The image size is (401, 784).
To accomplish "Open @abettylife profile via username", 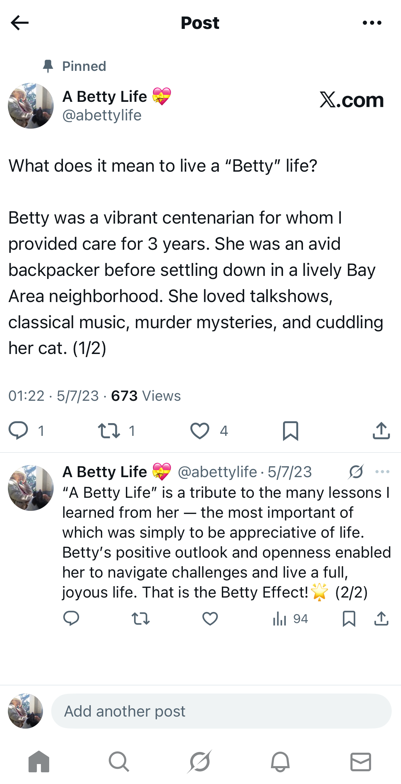I will [x=101, y=116].
